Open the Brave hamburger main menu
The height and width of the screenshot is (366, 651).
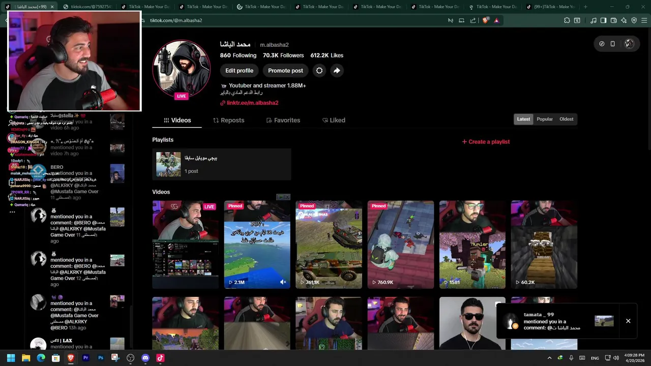[644, 20]
